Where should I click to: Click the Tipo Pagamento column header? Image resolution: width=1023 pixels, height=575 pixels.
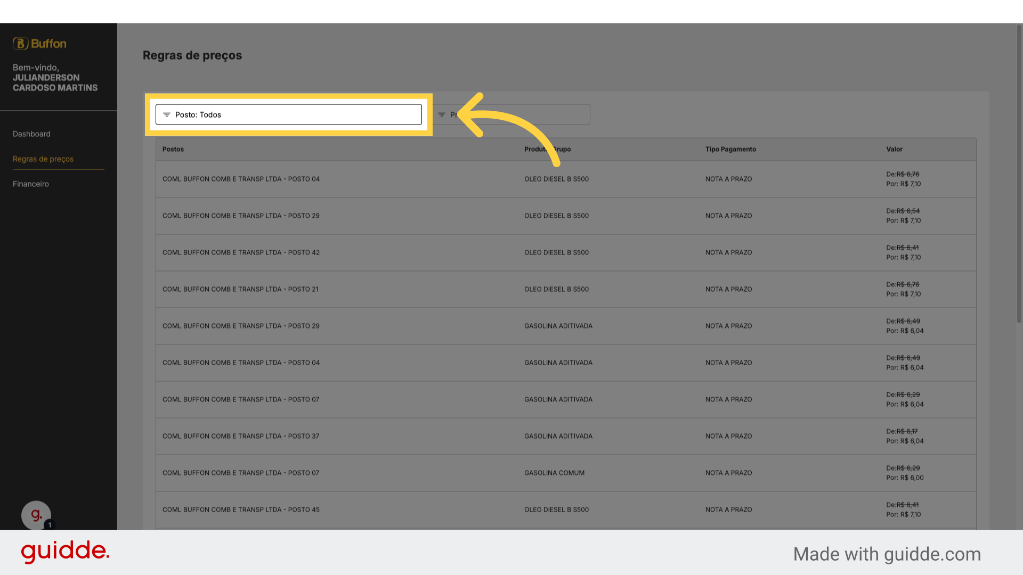(x=730, y=150)
